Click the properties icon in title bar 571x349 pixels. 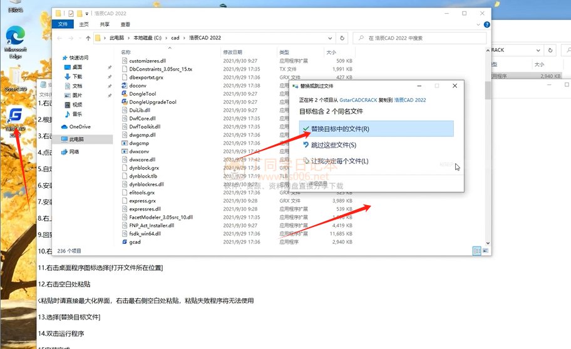tap(71, 14)
